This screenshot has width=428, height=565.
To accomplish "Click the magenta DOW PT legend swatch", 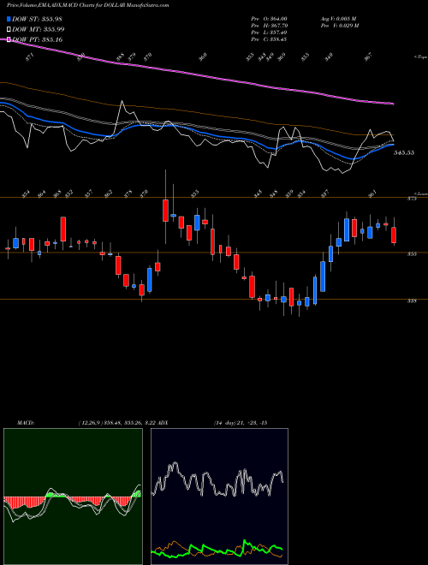I will [x=9, y=39].
